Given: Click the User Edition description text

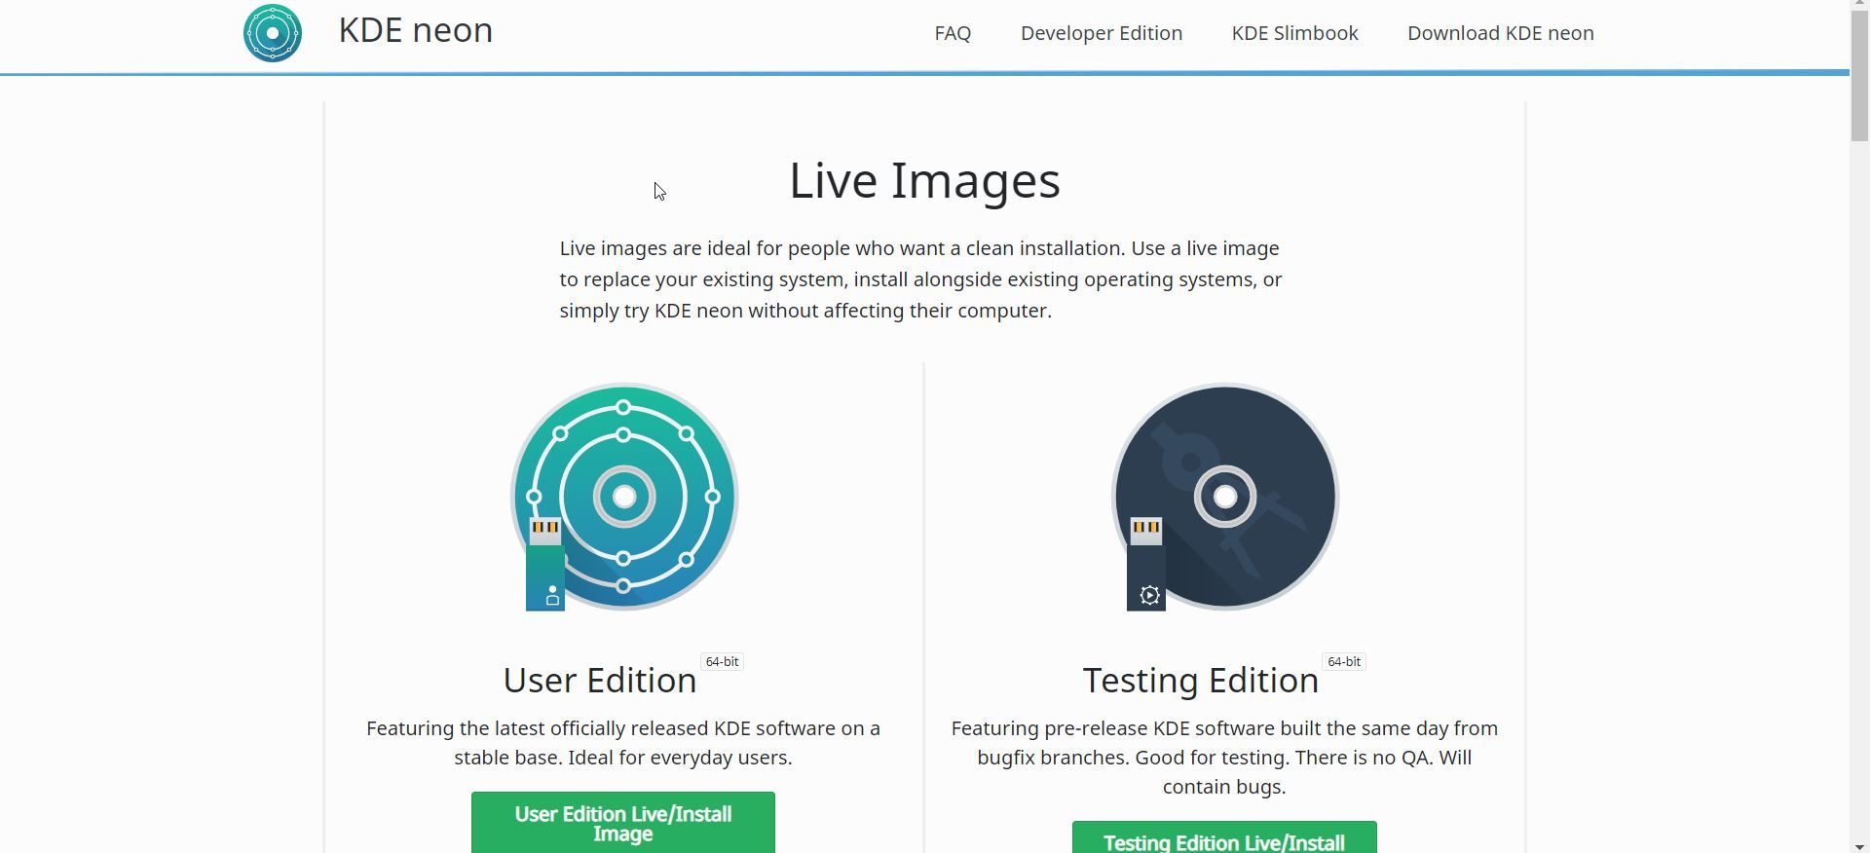Looking at the screenshot, I should pyautogui.click(x=623, y=743).
